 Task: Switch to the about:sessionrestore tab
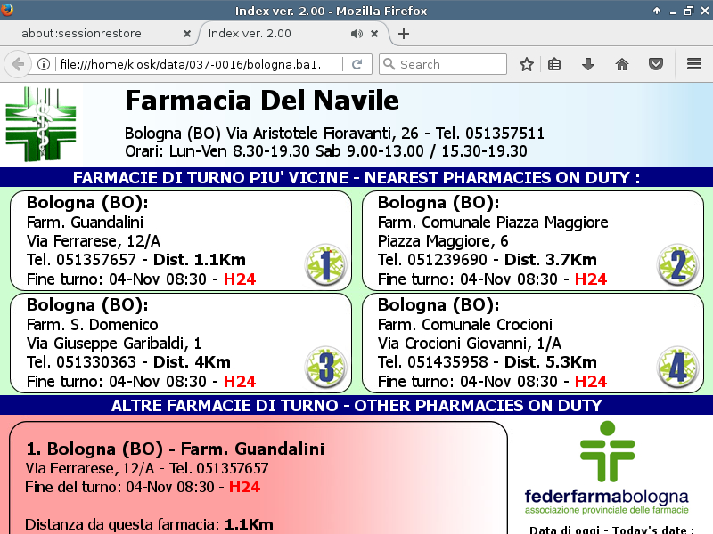(94, 34)
